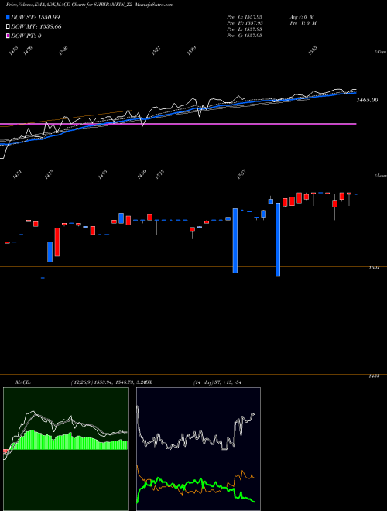Select the 'DOW ST: 1550.99' legend text
387x511 pixels.
36,17
